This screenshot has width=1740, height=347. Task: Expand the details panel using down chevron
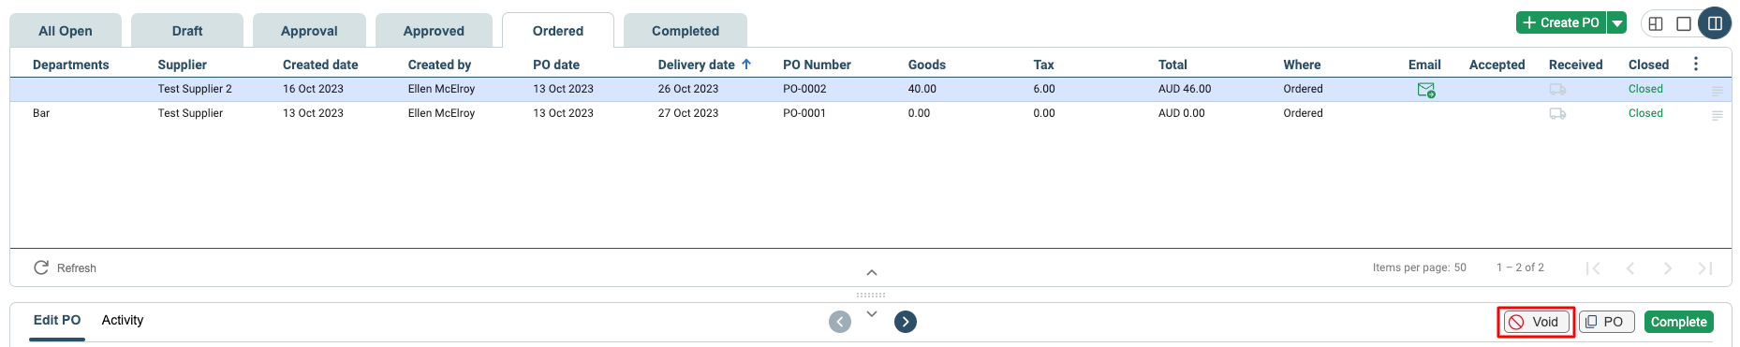tap(872, 314)
